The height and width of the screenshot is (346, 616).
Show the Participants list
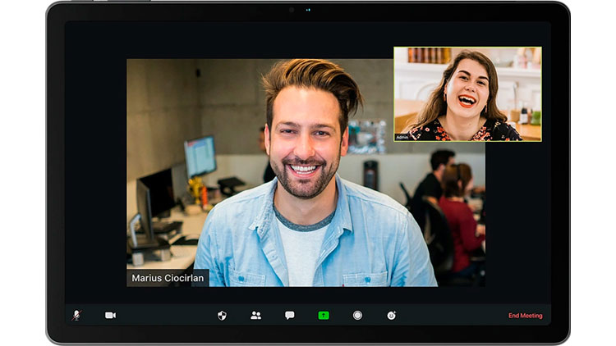(255, 315)
